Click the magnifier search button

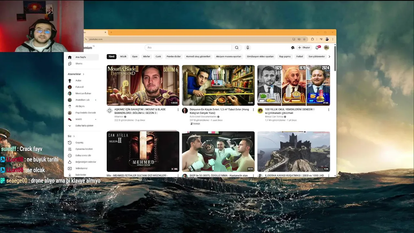point(237,48)
